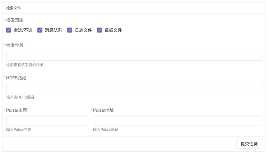269x154 pixels.
Task: Click the 日志文件 option label
Action: (83, 30)
